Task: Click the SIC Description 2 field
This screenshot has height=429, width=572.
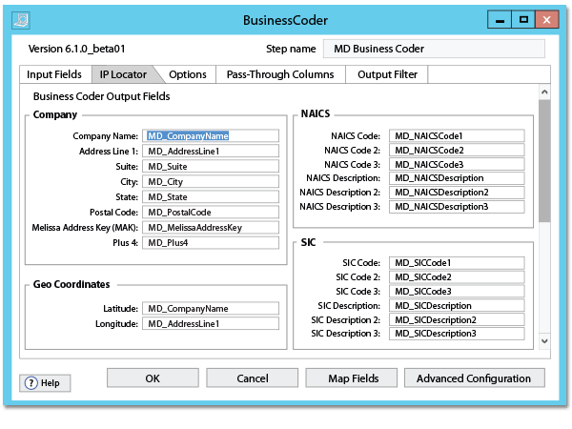Action: pos(457,319)
